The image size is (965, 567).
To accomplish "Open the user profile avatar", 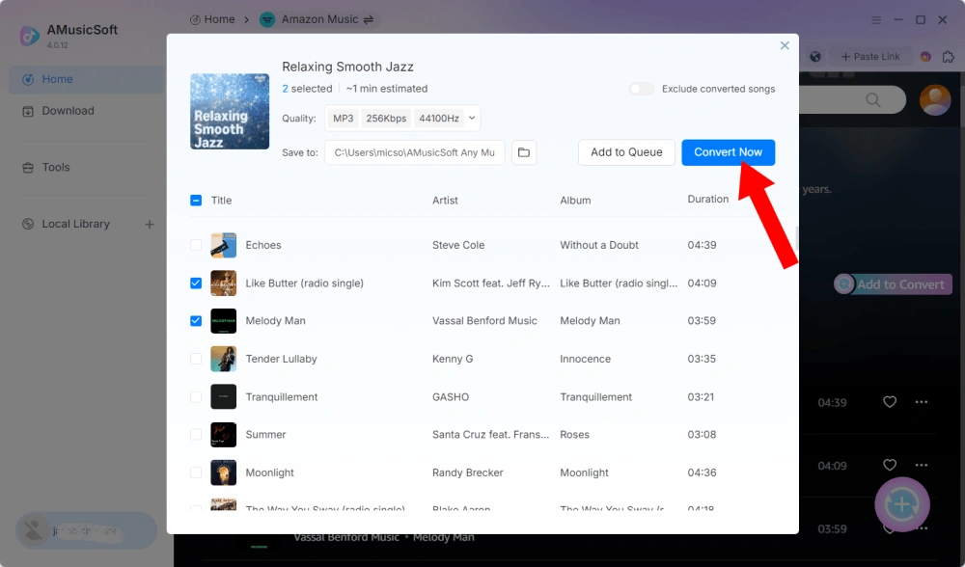I will [x=935, y=99].
